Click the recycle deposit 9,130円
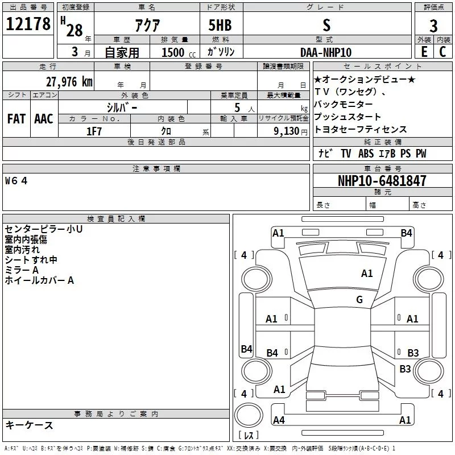The image size is (455, 455). (x=291, y=131)
